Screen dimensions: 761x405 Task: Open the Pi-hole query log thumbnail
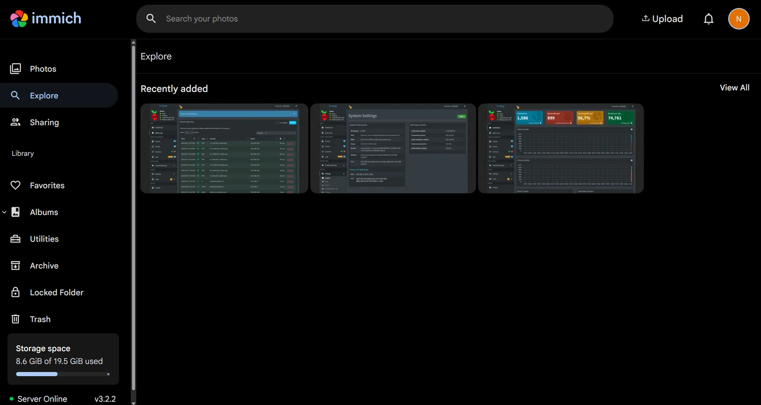point(224,148)
